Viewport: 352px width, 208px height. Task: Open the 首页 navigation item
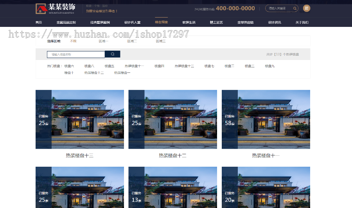point(39,22)
